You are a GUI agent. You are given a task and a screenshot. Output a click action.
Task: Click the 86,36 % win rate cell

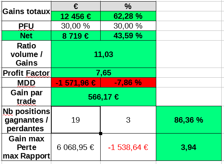point(189,120)
